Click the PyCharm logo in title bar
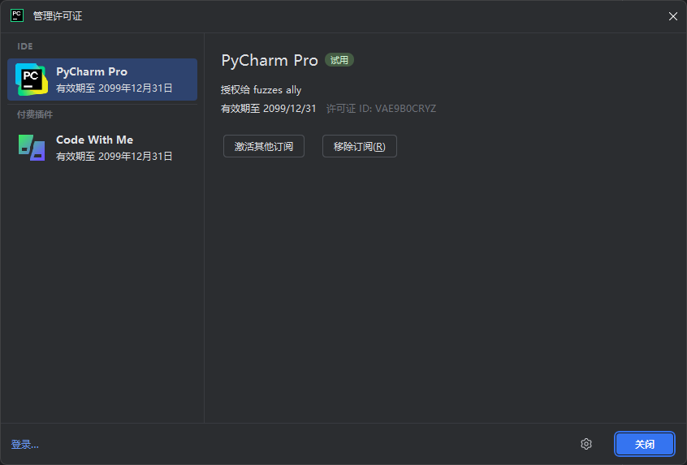687x465 pixels. click(17, 15)
